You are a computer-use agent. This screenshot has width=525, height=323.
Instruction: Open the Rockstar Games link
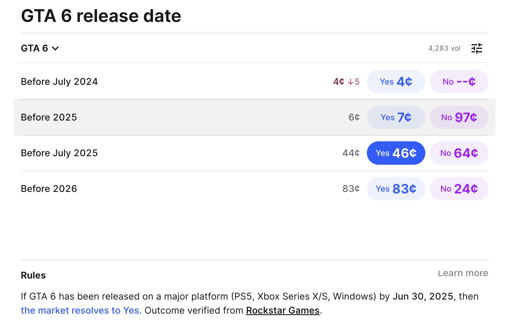pos(283,310)
